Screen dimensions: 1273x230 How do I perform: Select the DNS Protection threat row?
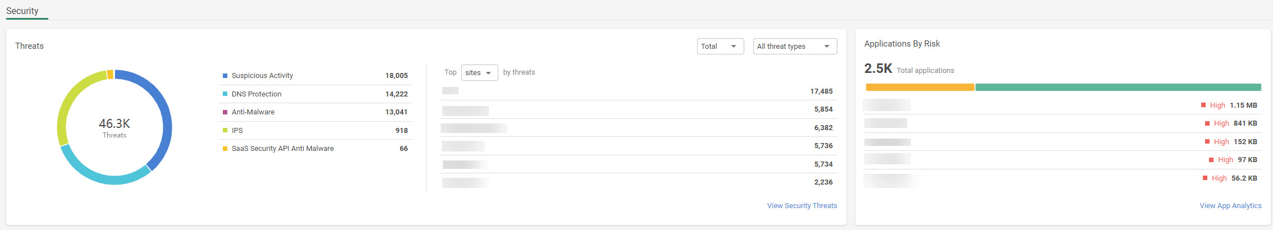pyautogui.click(x=314, y=94)
